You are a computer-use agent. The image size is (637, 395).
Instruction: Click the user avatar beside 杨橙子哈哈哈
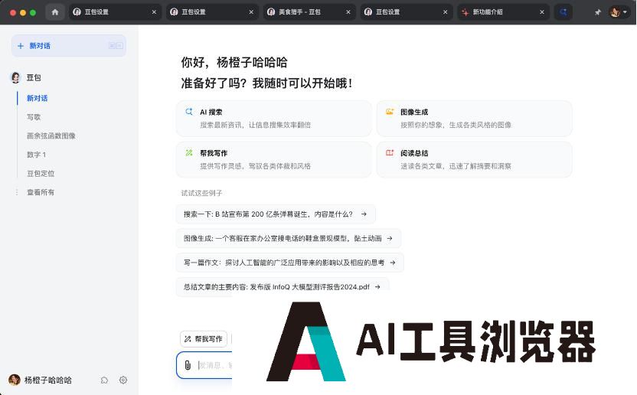[15, 380]
